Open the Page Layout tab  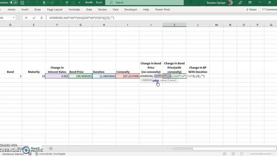55,10
